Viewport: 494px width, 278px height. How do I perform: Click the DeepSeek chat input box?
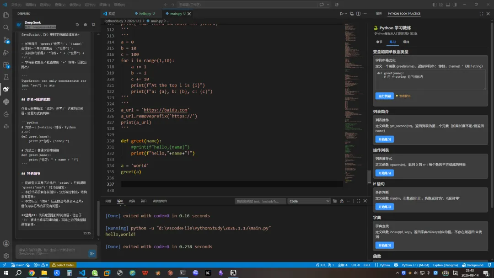click(x=52, y=252)
